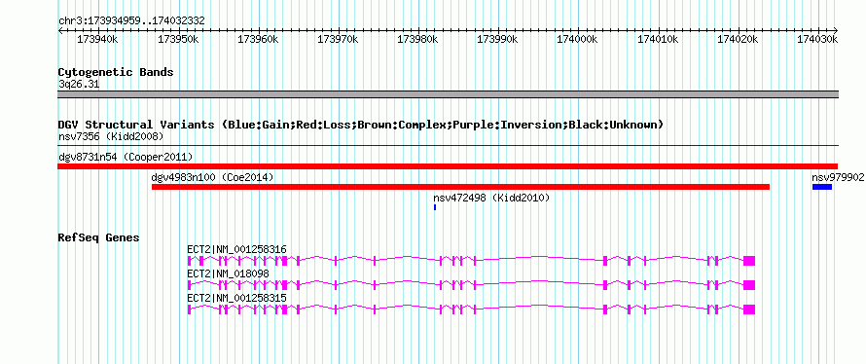The height and width of the screenshot is (364, 866).
Task: Click the ECT2|NM_001258316 transcript label
Action: [237, 250]
